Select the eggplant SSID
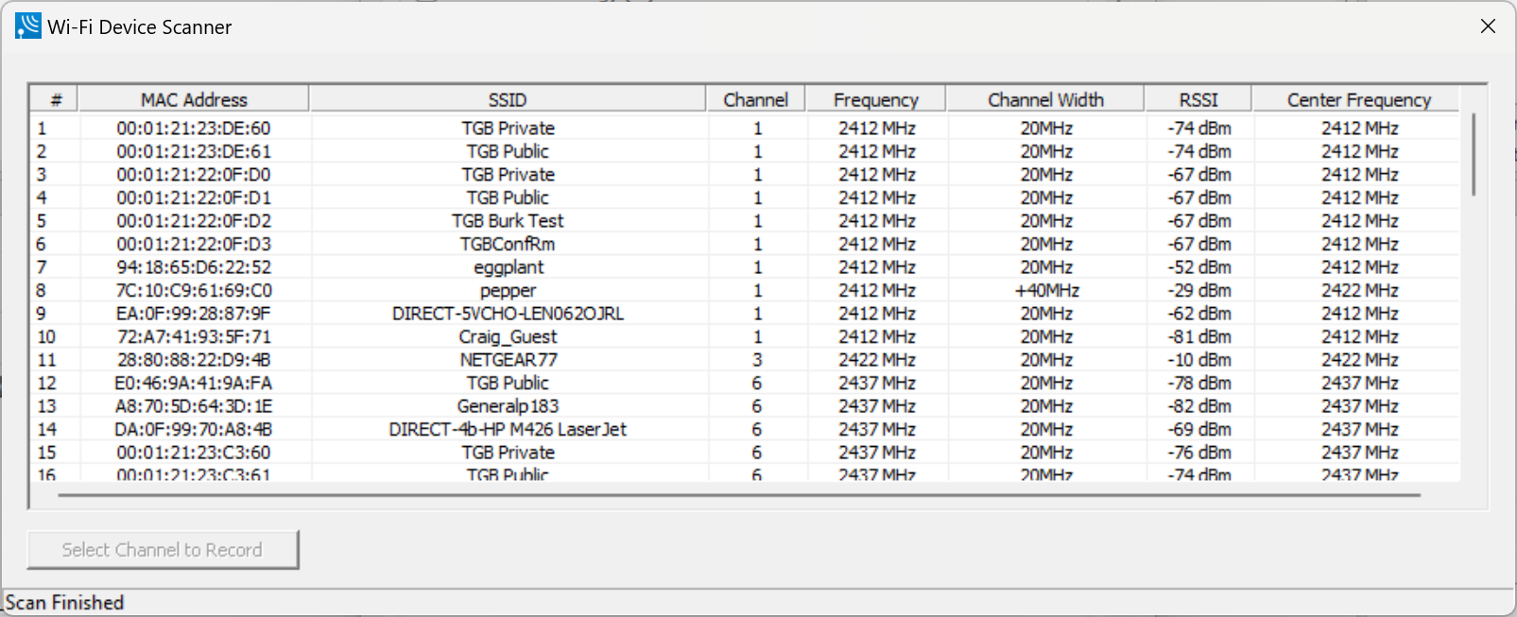Viewport: 1517px width, 617px height. pos(509,267)
